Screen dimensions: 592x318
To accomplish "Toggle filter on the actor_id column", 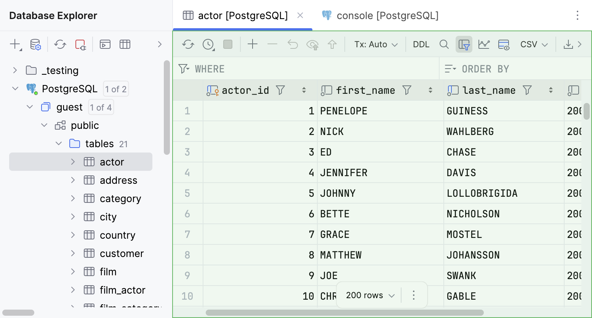I will coord(280,90).
